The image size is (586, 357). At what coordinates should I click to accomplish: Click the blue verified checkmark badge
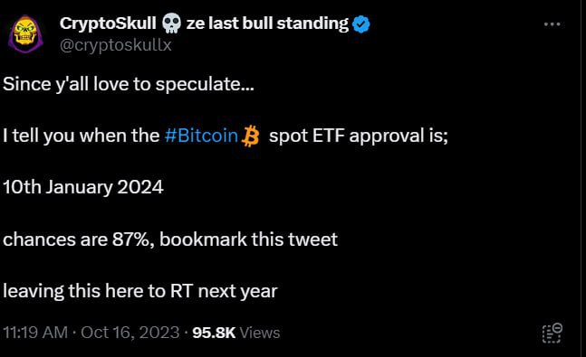tap(361, 24)
